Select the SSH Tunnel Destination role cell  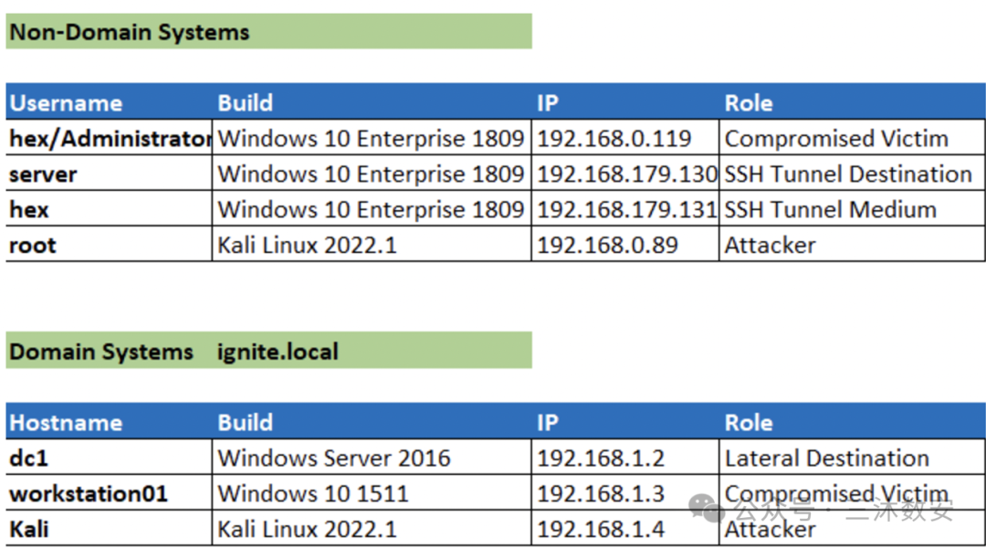[848, 174]
